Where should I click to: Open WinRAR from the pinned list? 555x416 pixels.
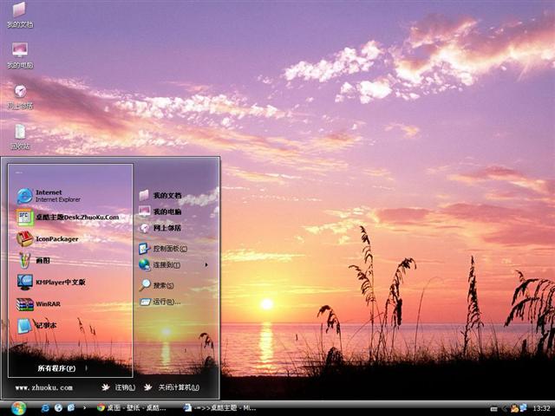[x=48, y=304]
